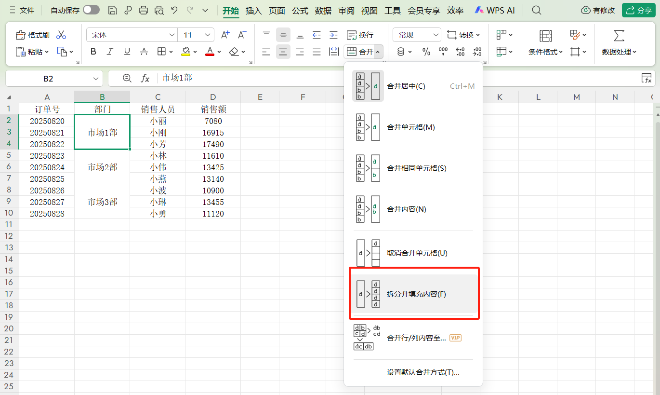
Task: Click the cell name box showing B2
Action: coord(48,78)
